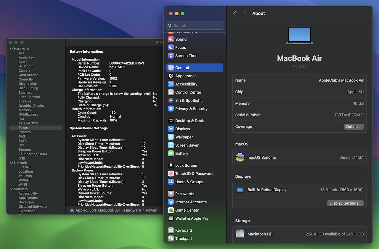Click the Search field in System Settings
The image size is (379, 249).
(x=195, y=25)
